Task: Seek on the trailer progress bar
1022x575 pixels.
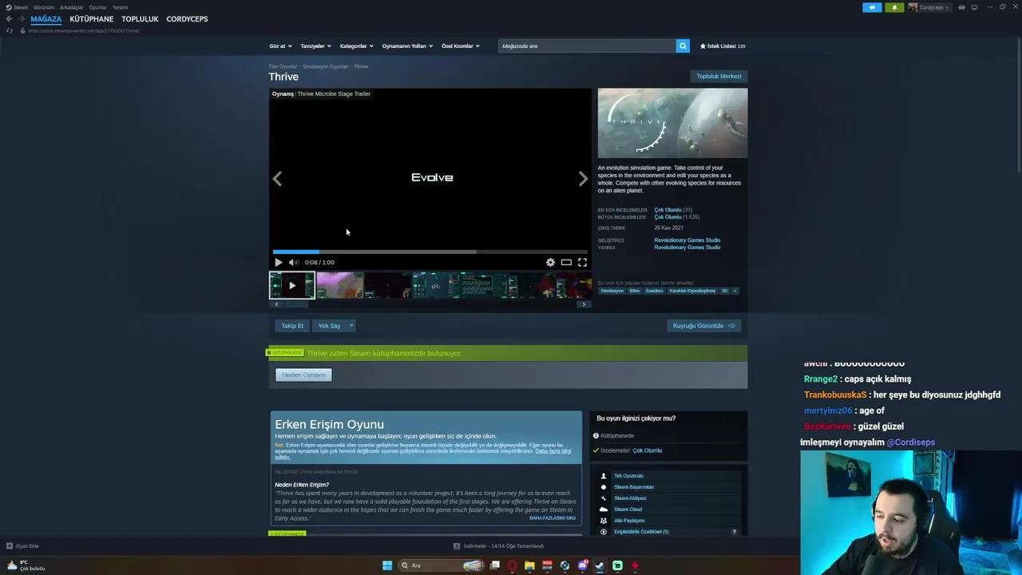Action: 430,252
